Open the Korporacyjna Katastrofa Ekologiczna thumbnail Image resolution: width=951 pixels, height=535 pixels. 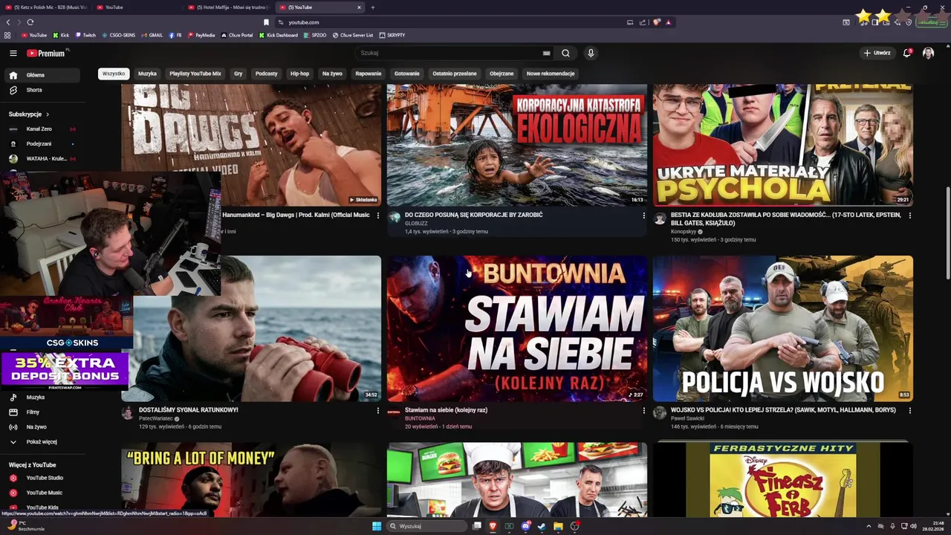[x=517, y=145]
